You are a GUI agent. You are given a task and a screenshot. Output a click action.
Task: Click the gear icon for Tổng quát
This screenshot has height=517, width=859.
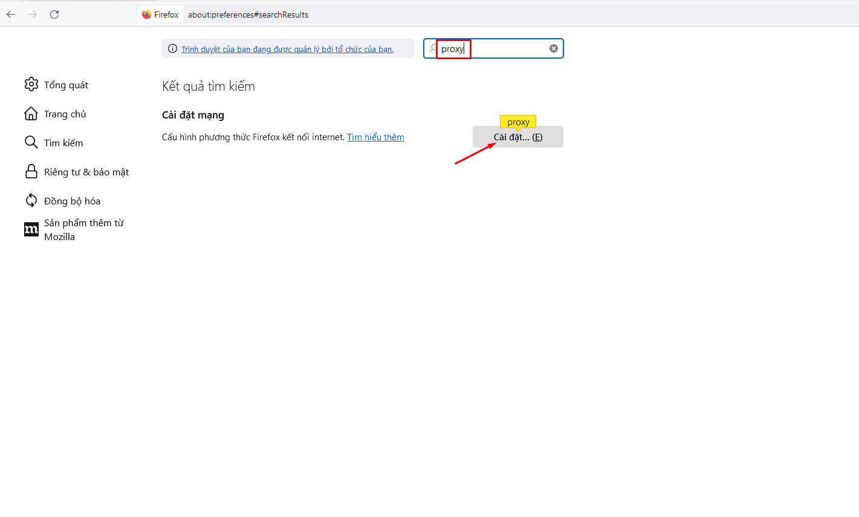(31, 84)
